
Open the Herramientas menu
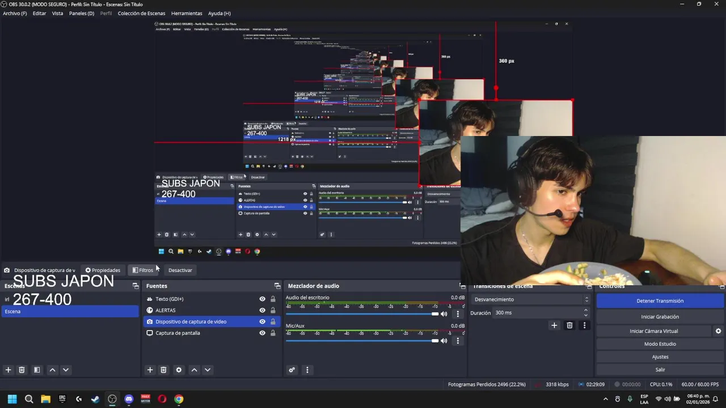point(187,13)
